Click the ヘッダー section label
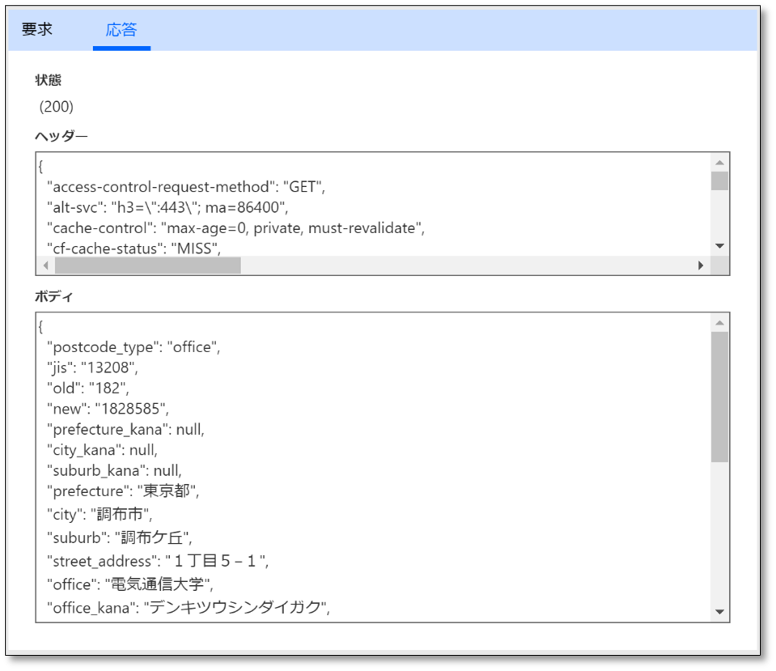 (x=61, y=136)
